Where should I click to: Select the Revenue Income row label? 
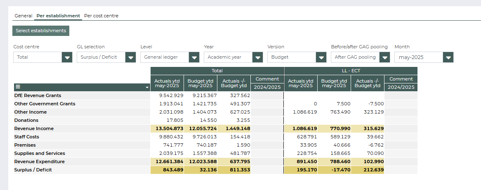click(34, 128)
